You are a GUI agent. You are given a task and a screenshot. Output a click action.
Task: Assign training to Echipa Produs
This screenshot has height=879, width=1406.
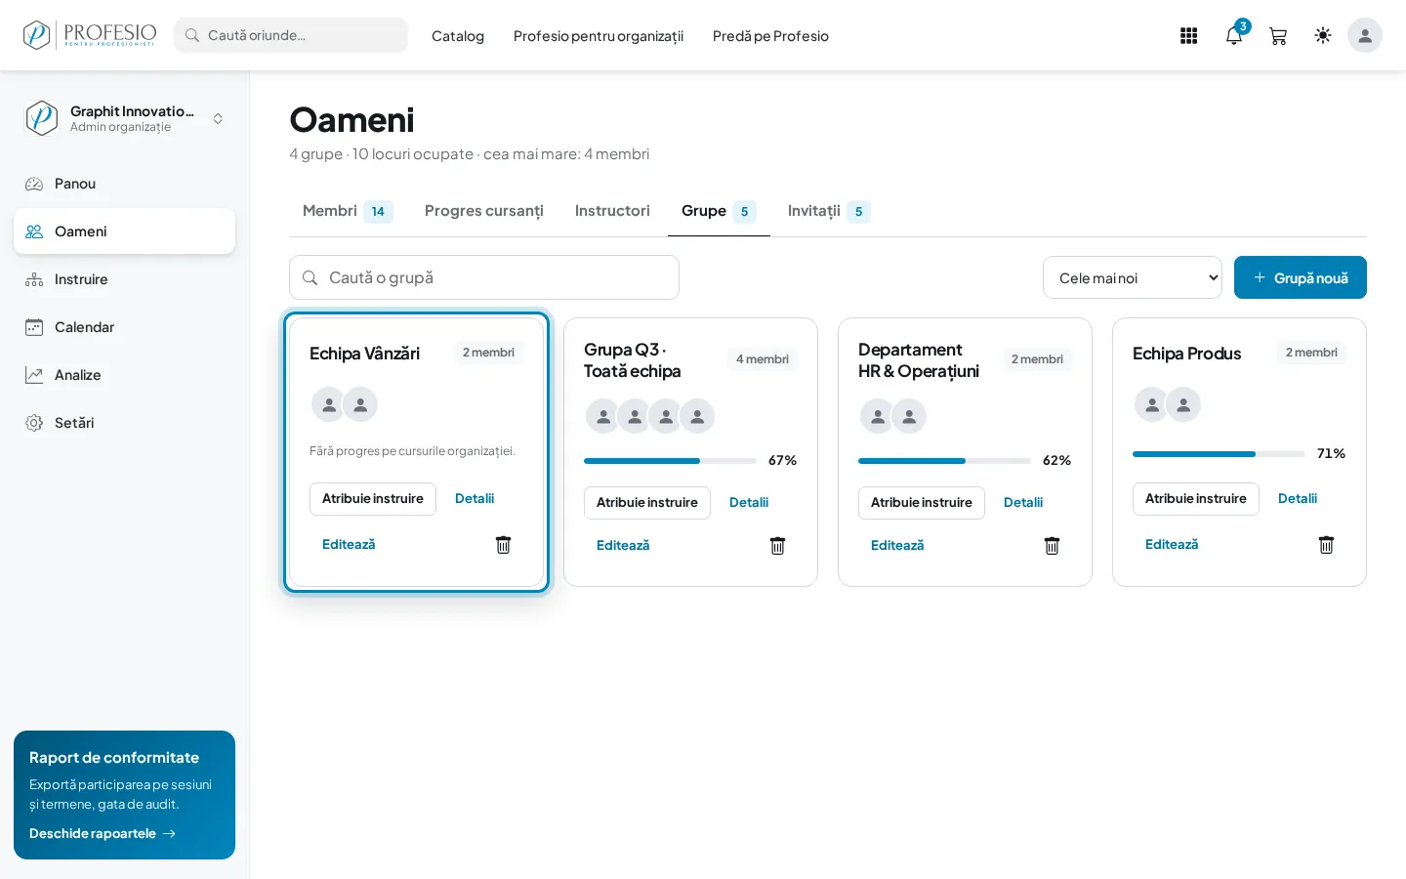[x=1196, y=499]
